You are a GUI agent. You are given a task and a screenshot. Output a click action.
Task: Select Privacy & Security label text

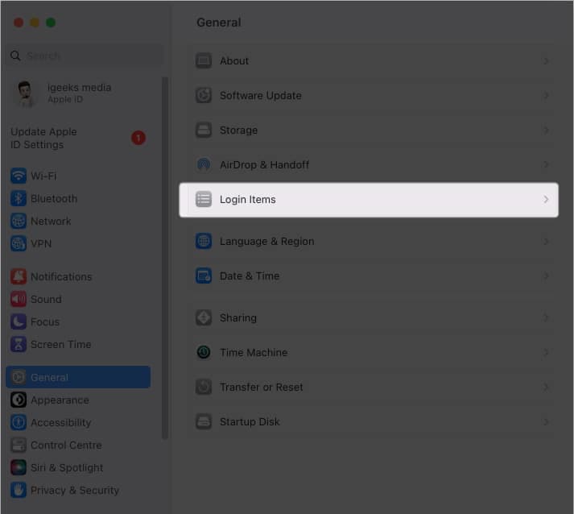(x=75, y=490)
